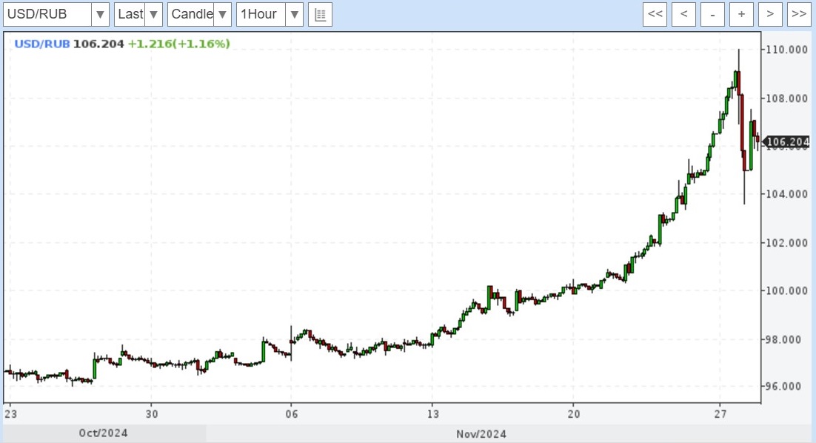Jump to latest data with >> button

797,14
